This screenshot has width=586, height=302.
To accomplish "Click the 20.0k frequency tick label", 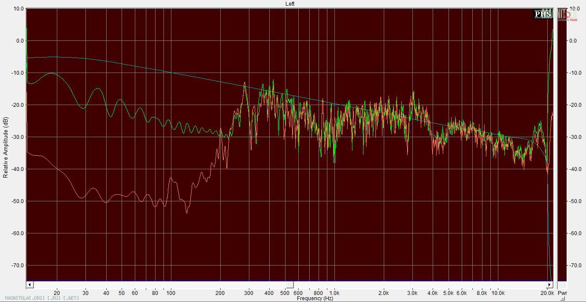I will pyautogui.click(x=547, y=293).
